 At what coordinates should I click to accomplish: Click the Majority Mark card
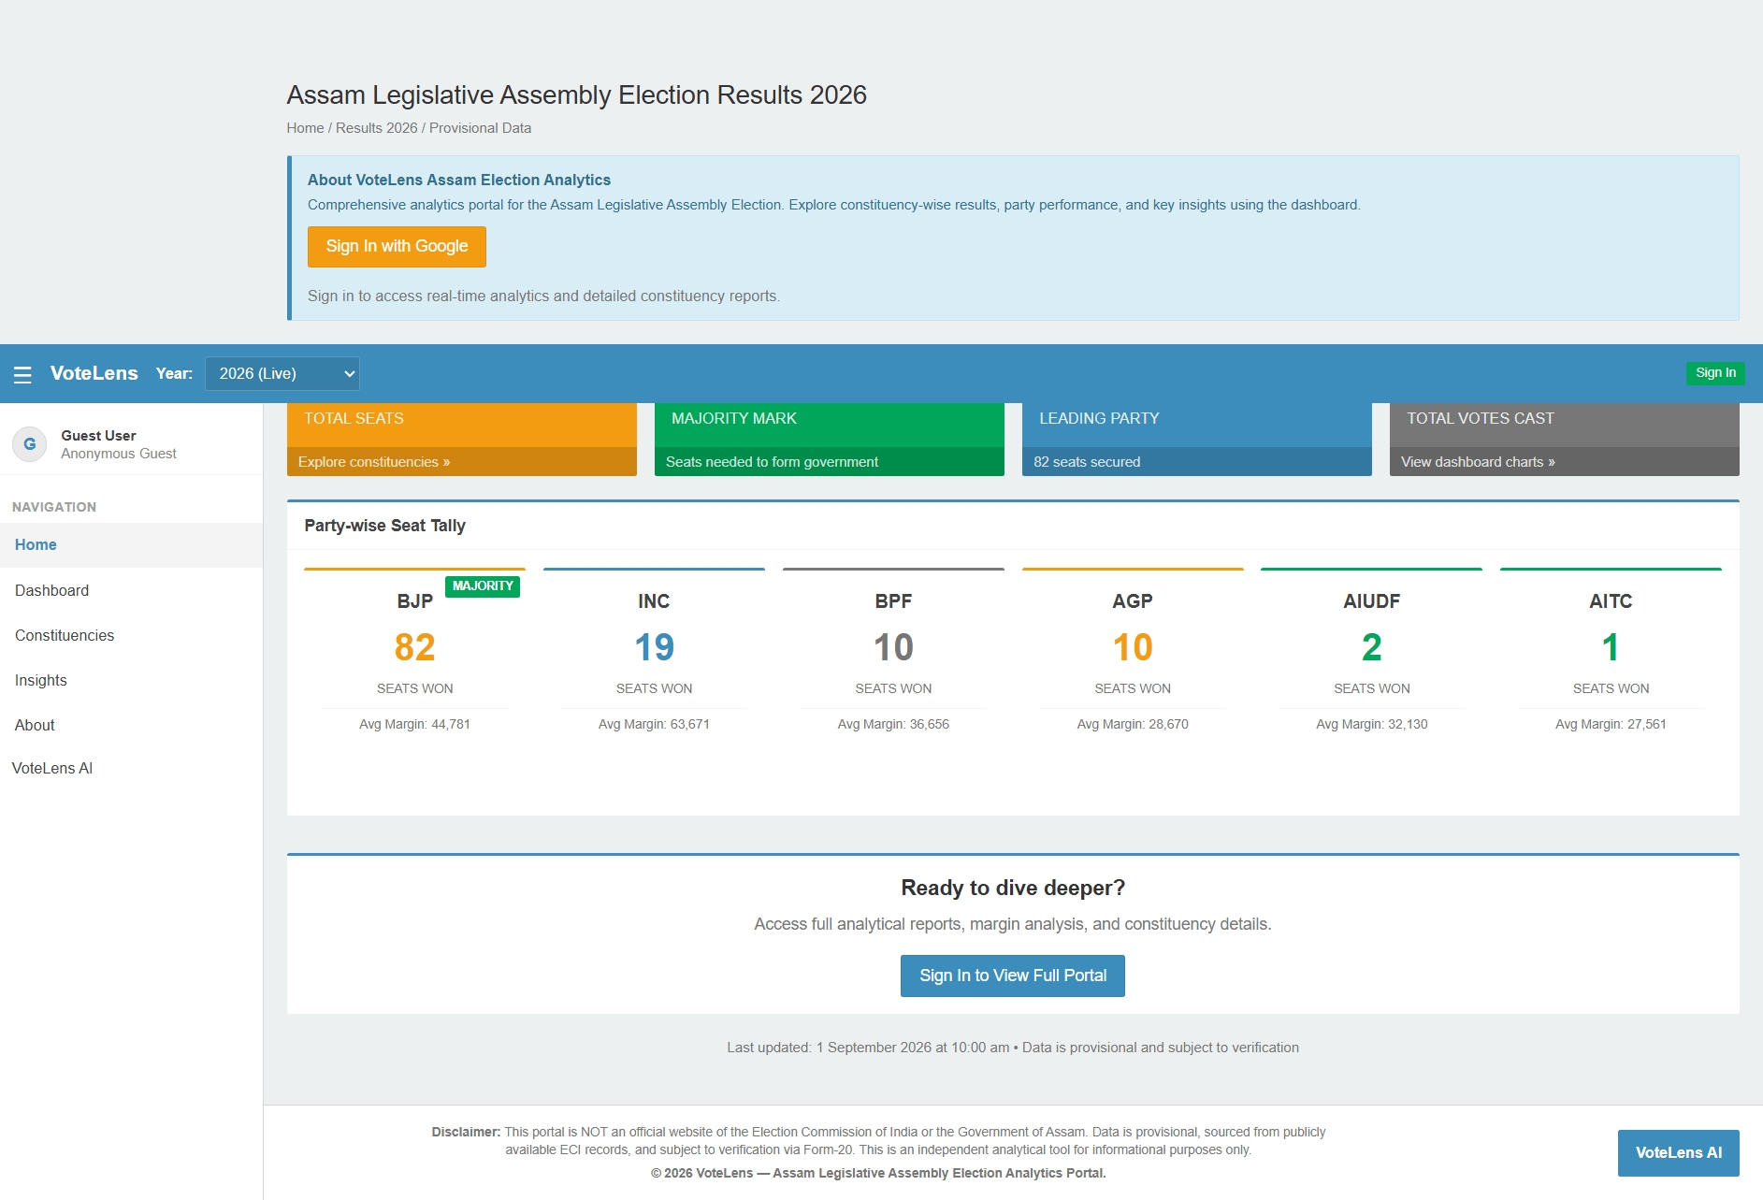coord(829,440)
